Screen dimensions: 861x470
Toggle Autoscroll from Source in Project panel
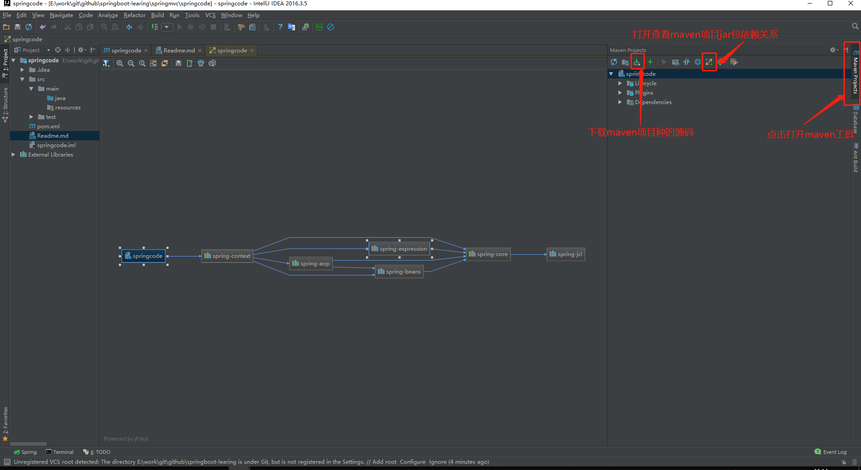click(x=58, y=50)
